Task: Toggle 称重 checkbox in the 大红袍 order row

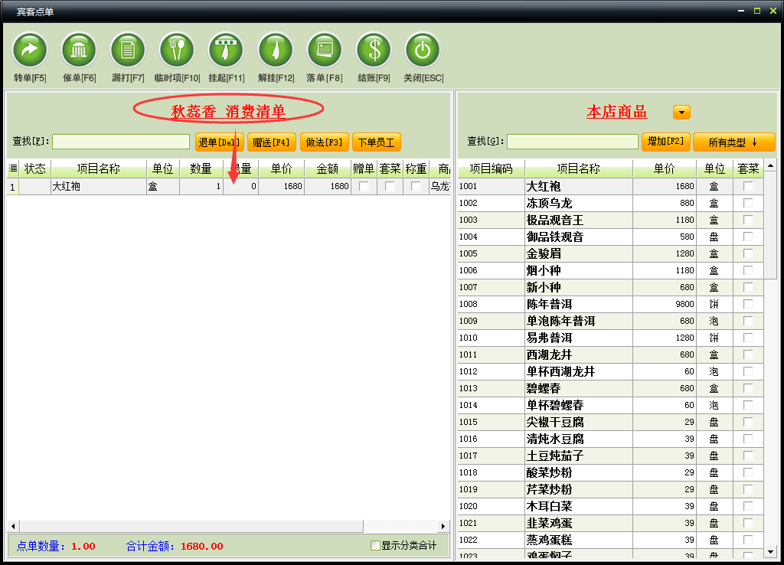Action: point(416,186)
